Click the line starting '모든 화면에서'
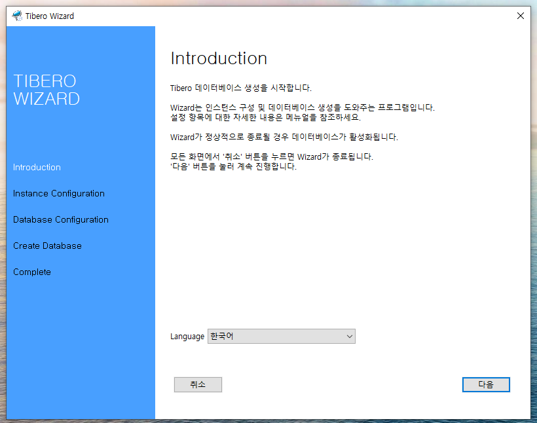This screenshot has height=423, width=537. 272,157
